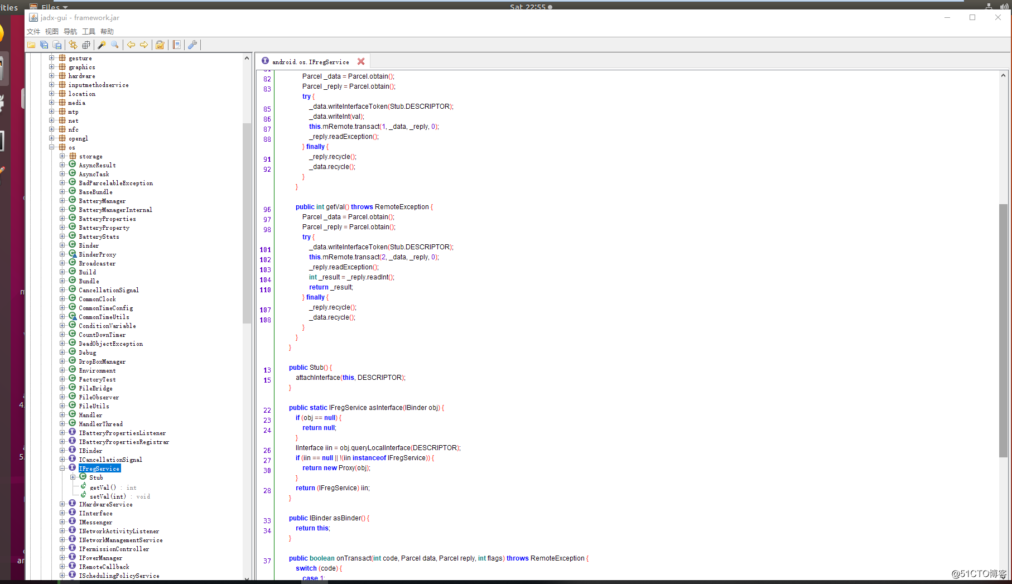This screenshot has height=584, width=1012.
Task: Select the Bundle class
Action: 89,281
